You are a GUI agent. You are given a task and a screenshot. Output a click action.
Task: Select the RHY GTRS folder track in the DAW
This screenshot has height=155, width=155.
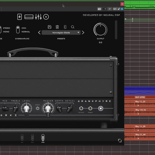[x=139, y=97]
